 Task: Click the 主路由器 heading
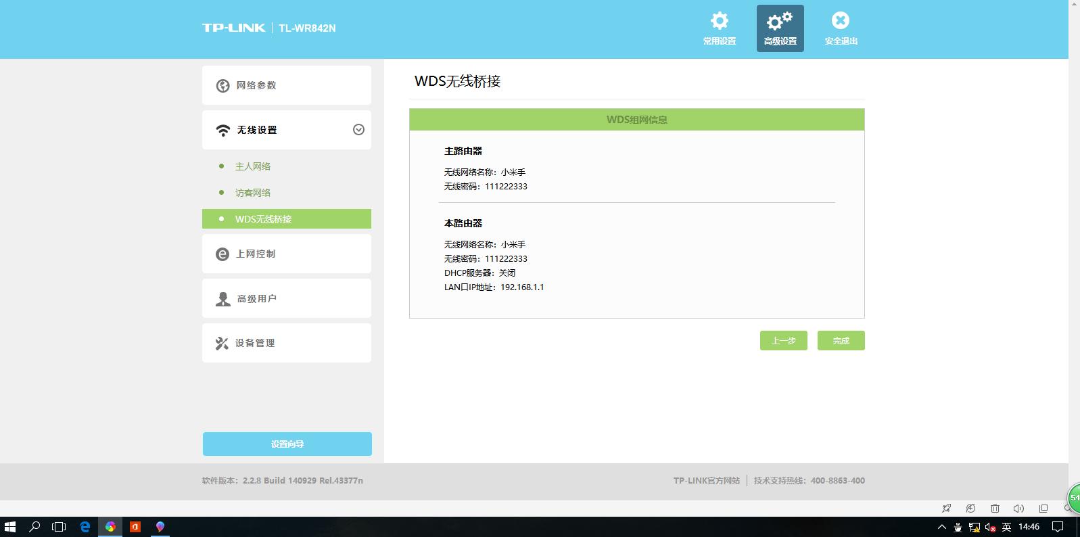pos(463,151)
